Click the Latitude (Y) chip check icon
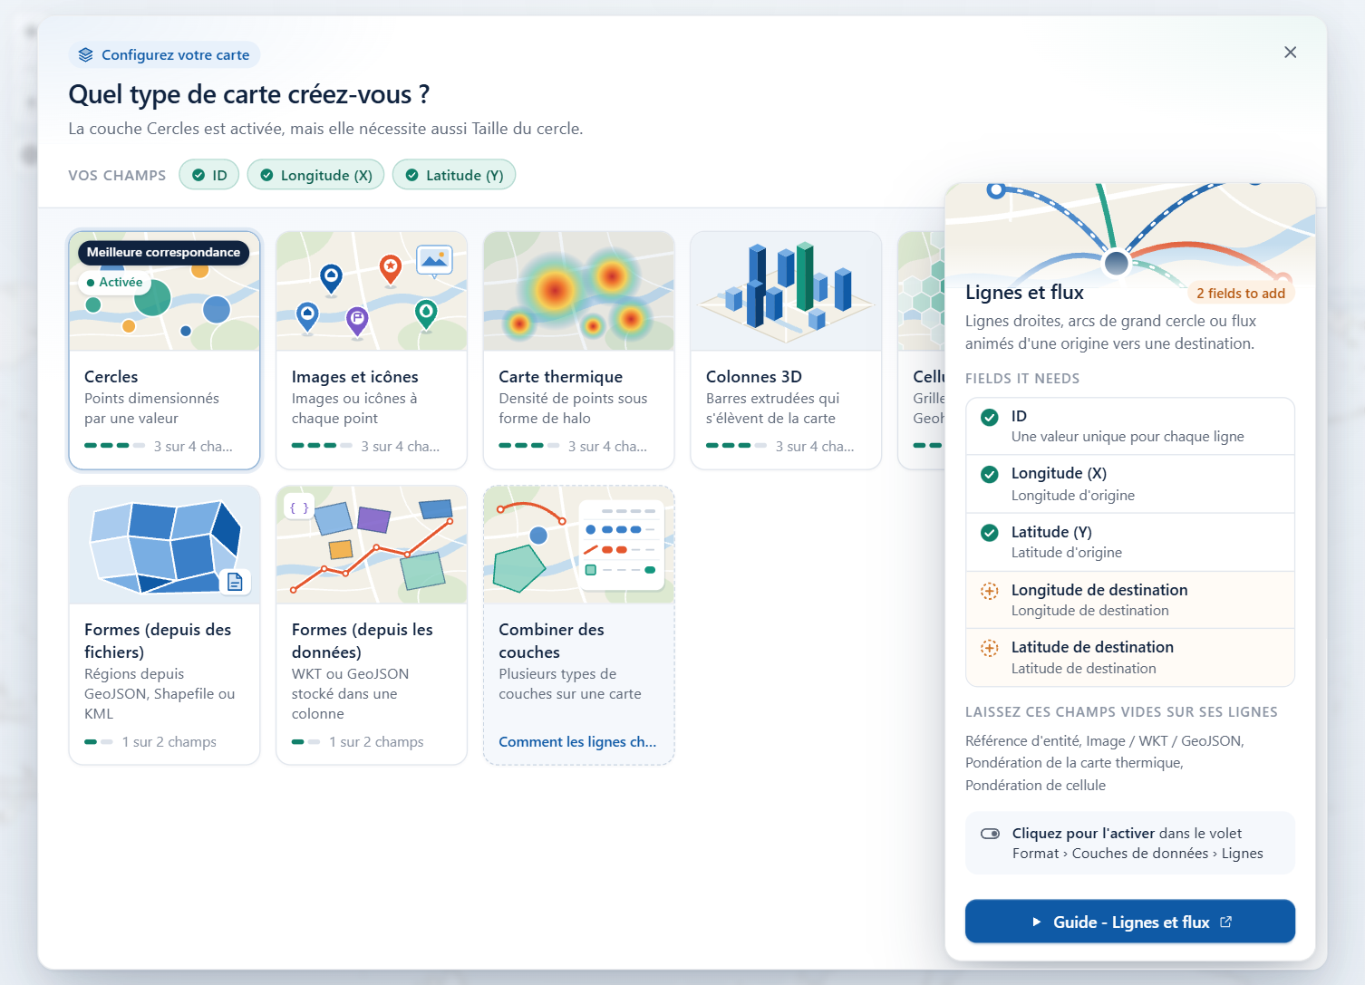Viewport: 1365px width, 985px height. pyautogui.click(x=411, y=175)
